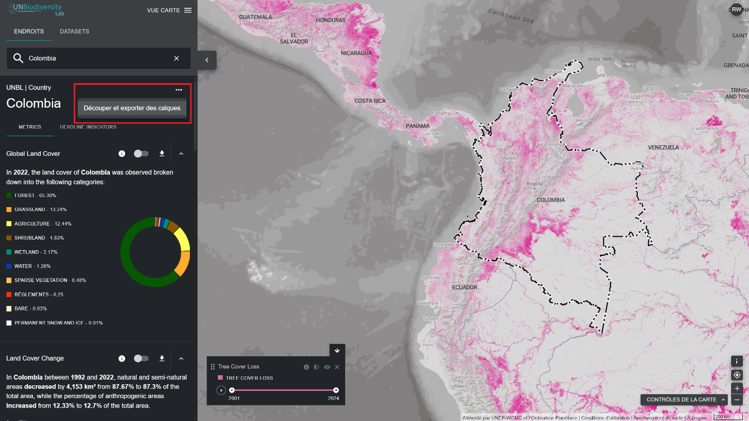The height and width of the screenshot is (421, 749).
Task: Play the Tree Cover Loss timeline
Action: pos(221,390)
